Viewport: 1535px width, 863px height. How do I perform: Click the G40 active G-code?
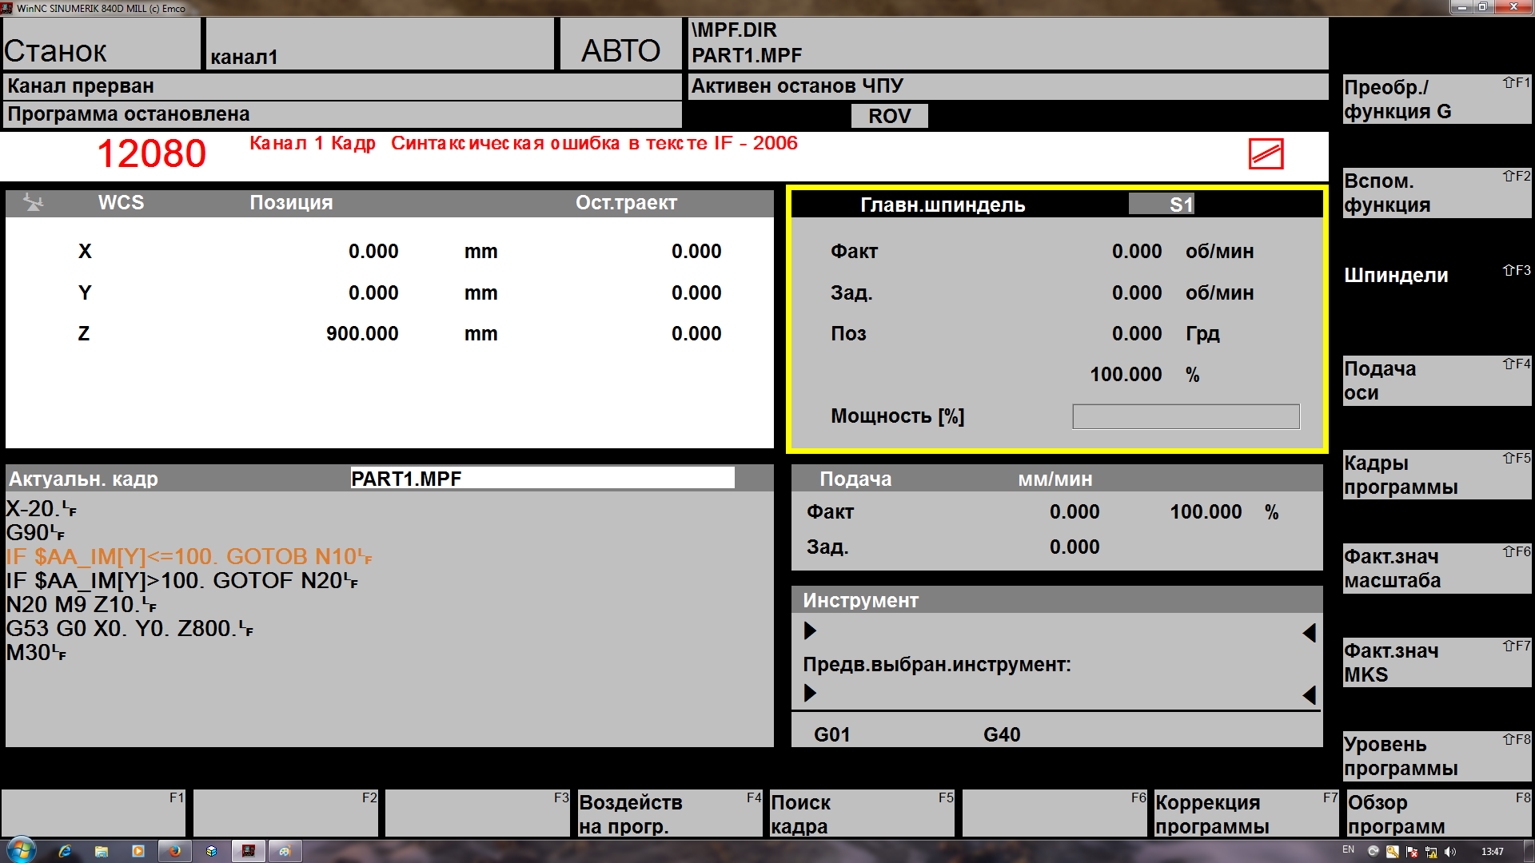pyautogui.click(x=1002, y=734)
